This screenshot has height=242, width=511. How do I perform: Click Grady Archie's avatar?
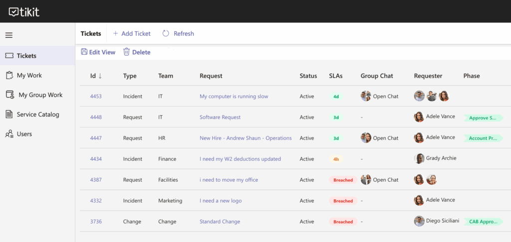tap(419, 158)
